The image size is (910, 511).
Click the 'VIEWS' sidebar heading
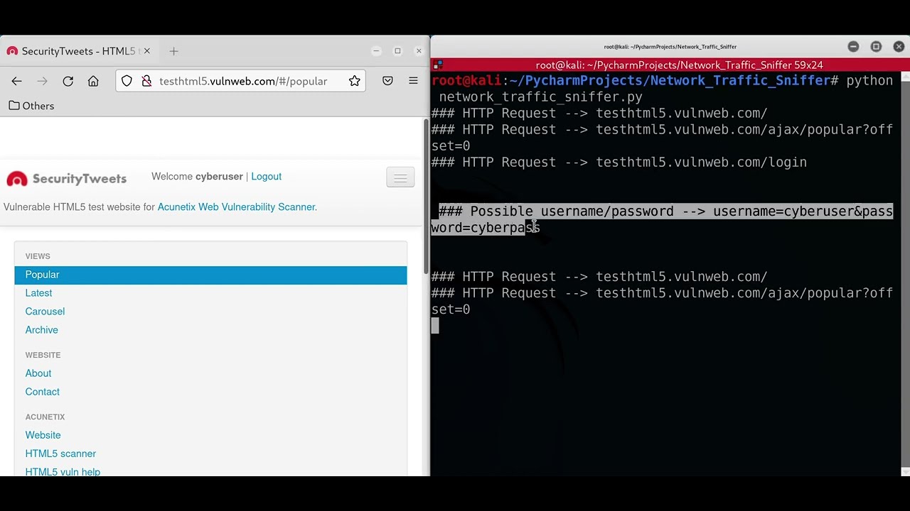pos(38,256)
